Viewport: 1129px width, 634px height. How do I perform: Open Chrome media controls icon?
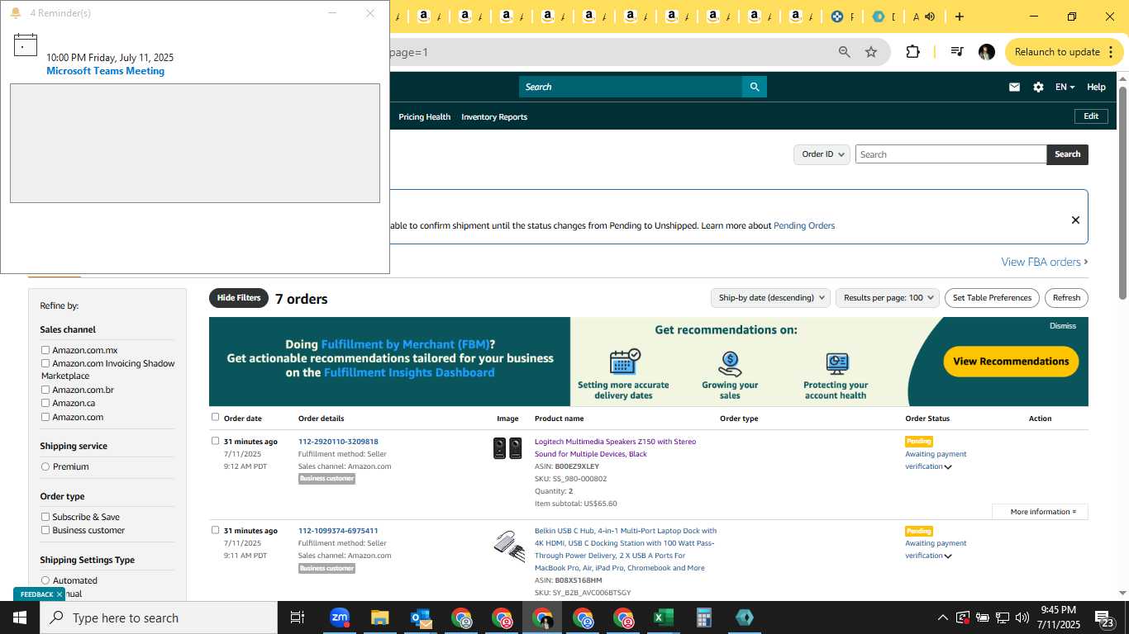(957, 51)
